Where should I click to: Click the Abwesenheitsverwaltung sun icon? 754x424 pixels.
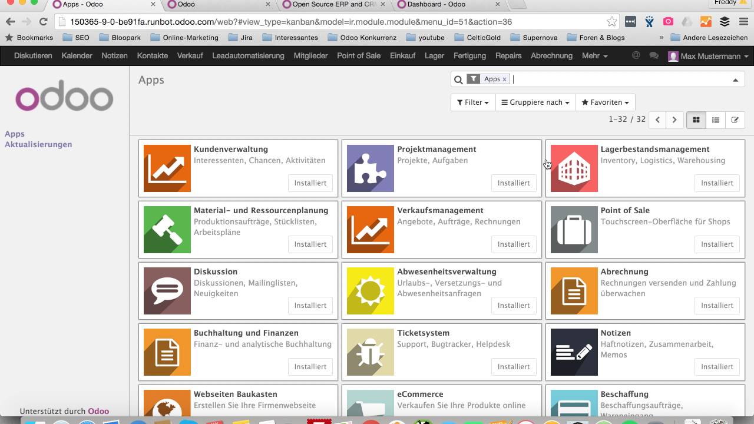(x=371, y=291)
